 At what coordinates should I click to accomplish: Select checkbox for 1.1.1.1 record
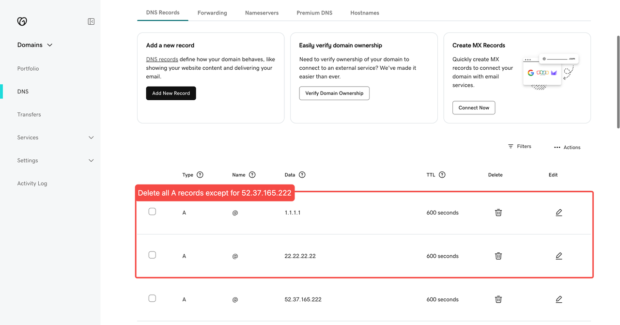pyautogui.click(x=152, y=212)
